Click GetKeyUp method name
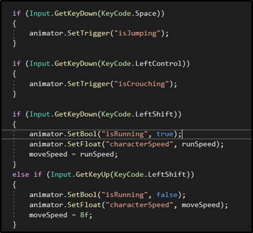This screenshot has width=253, height=233. [93, 175]
